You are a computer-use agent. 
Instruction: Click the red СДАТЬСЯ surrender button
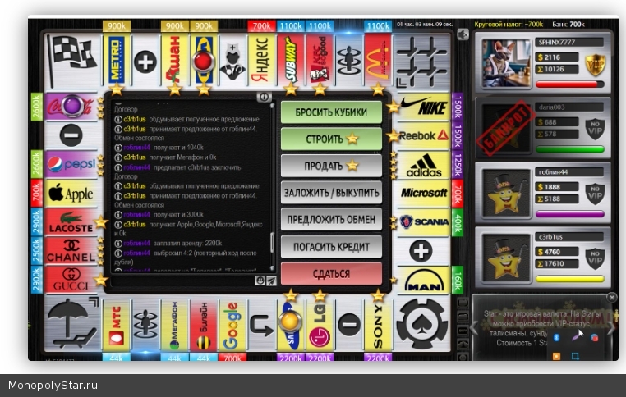coord(331,274)
